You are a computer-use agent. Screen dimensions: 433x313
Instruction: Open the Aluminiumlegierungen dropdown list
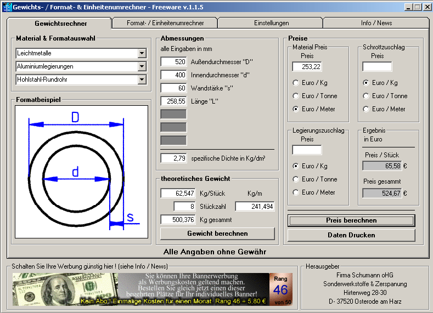coord(142,66)
